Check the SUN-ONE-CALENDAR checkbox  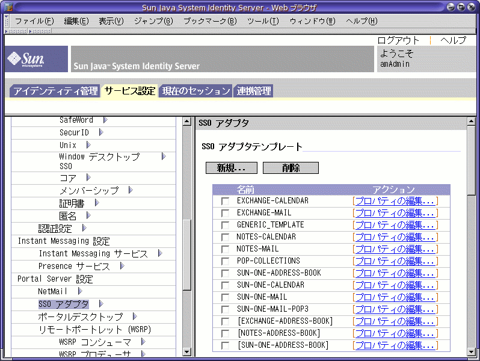[x=225, y=285]
